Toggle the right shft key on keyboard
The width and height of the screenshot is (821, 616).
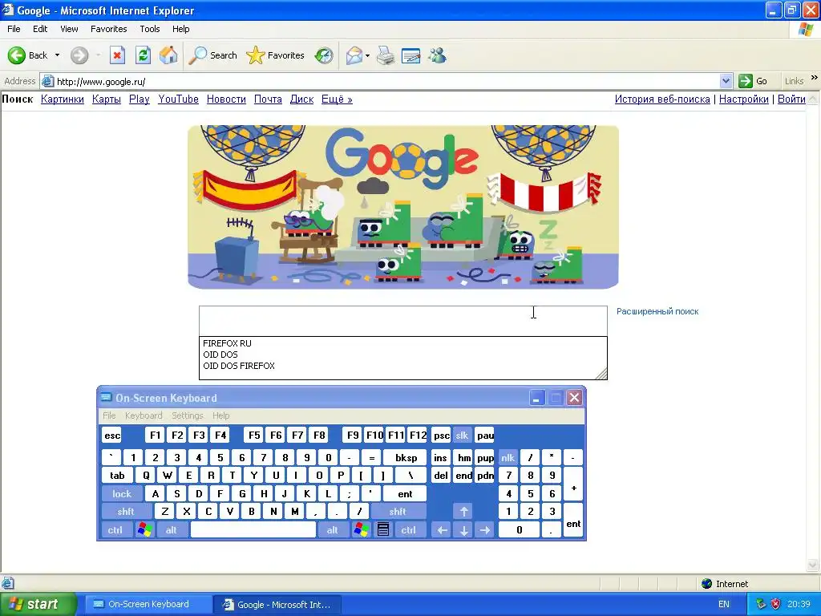tap(397, 511)
